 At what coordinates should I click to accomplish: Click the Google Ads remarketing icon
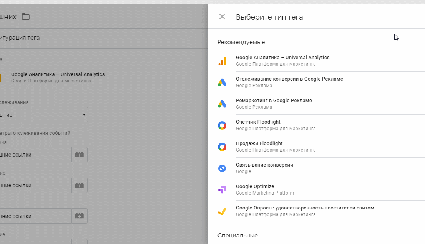tap(222, 104)
